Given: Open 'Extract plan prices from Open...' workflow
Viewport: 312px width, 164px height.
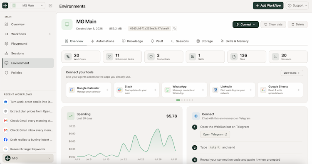Looking at the screenshot, I should [x=28, y=111].
